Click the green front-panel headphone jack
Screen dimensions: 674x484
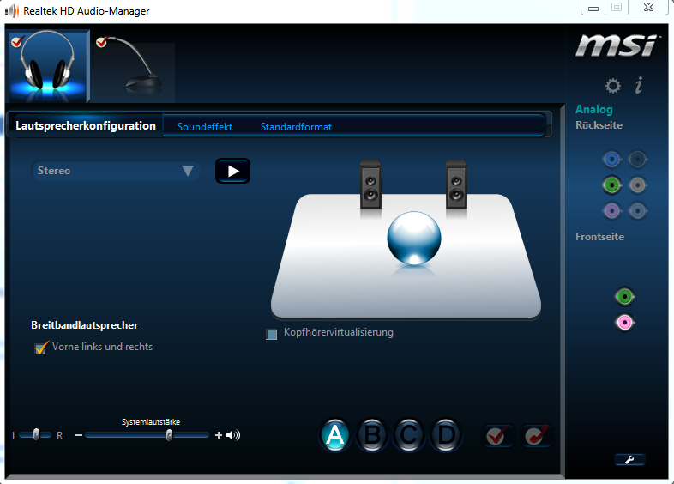pos(624,296)
